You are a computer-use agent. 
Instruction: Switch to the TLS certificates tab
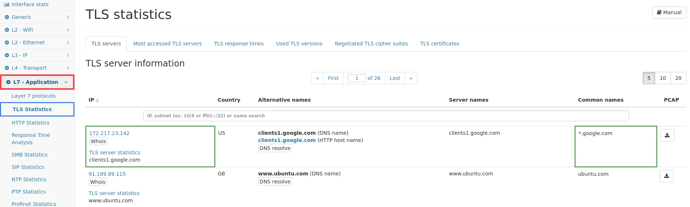pyautogui.click(x=439, y=44)
